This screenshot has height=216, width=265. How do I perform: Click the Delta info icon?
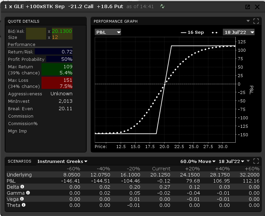[22, 186]
